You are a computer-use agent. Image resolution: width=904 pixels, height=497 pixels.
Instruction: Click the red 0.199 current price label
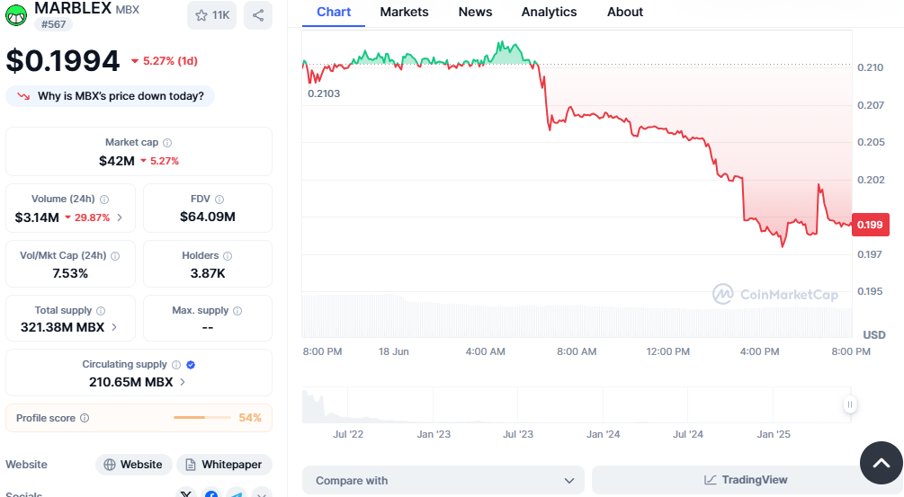pyautogui.click(x=870, y=225)
